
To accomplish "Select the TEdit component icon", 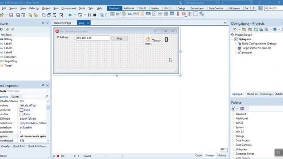I will click(x=136, y=14).
